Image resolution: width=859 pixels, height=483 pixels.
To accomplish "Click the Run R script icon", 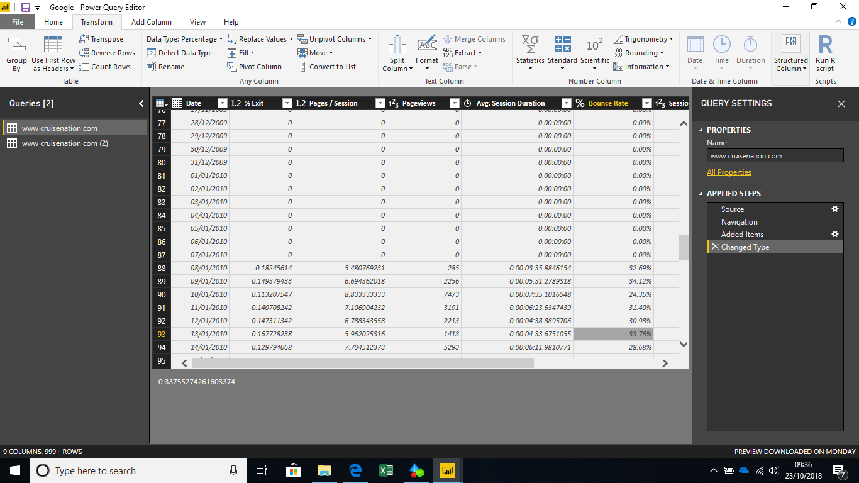I will (825, 45).
